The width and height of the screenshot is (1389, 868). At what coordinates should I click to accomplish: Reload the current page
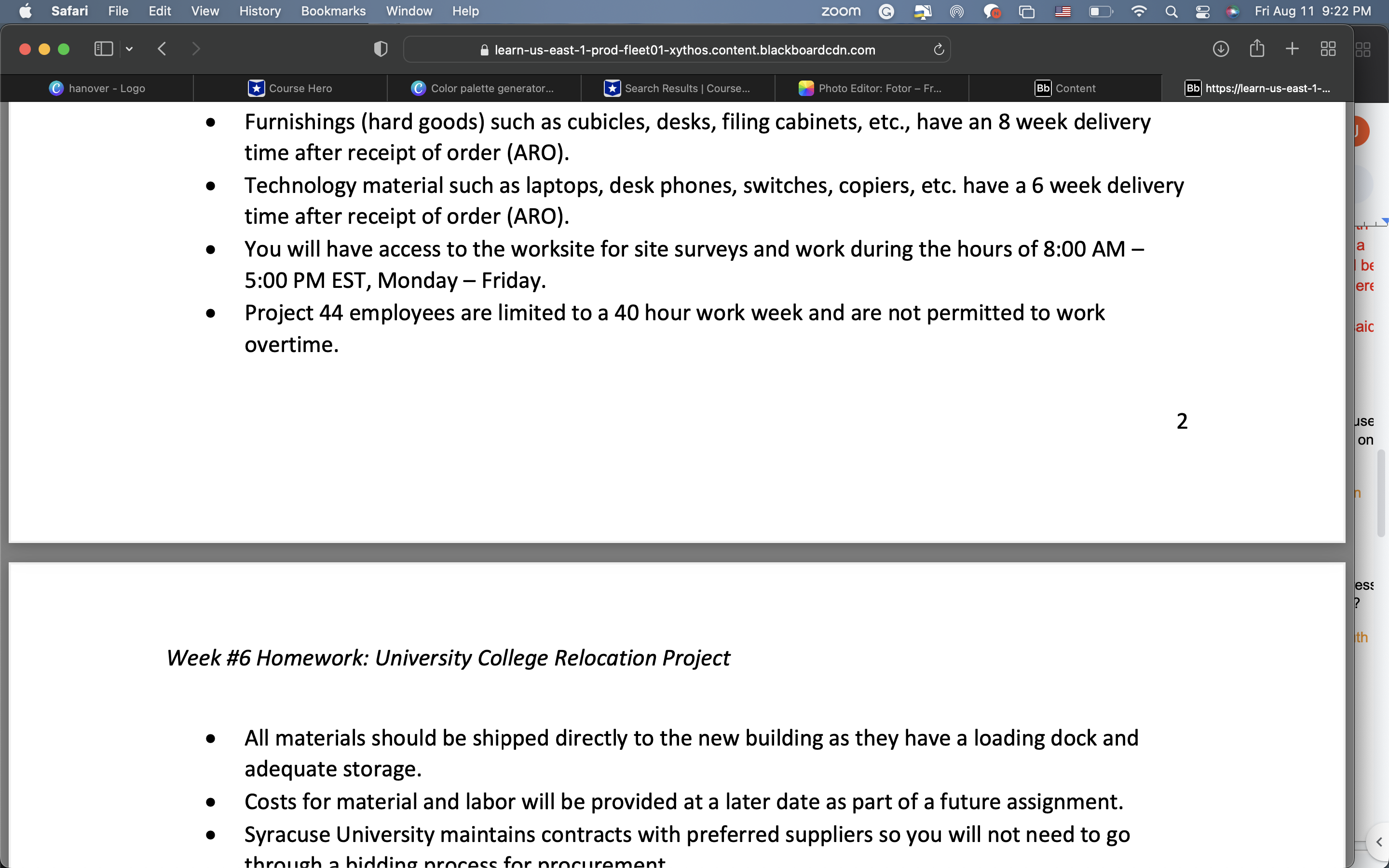pyautogui.click(x=939, y=49)
